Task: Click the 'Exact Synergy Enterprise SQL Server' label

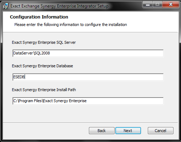Action: coord(44,42)
